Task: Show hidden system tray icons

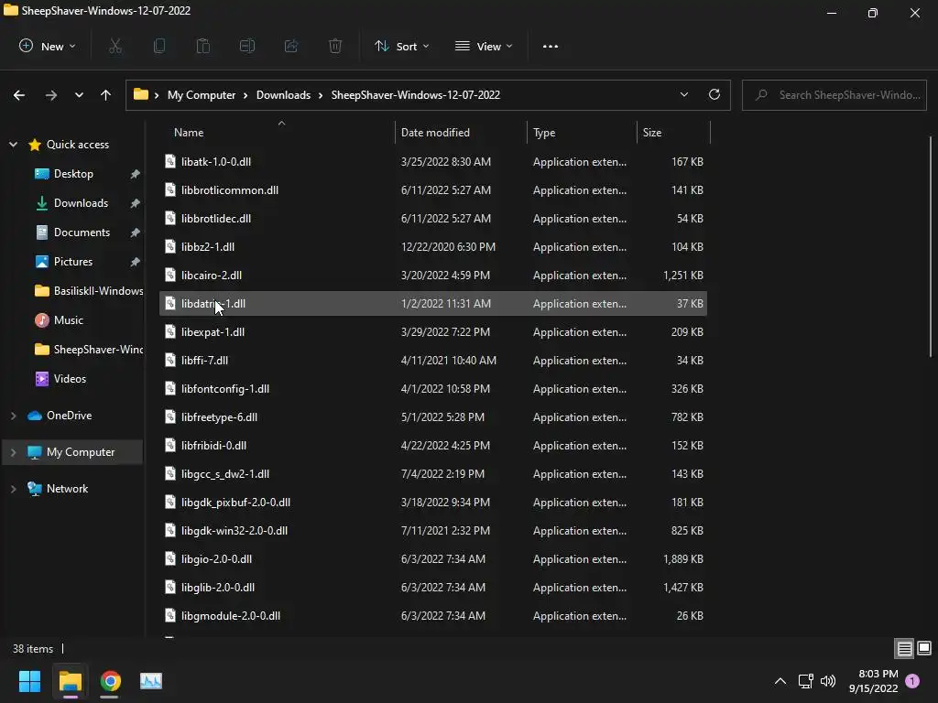Action: pyautogui.click(x=780, y=681)
